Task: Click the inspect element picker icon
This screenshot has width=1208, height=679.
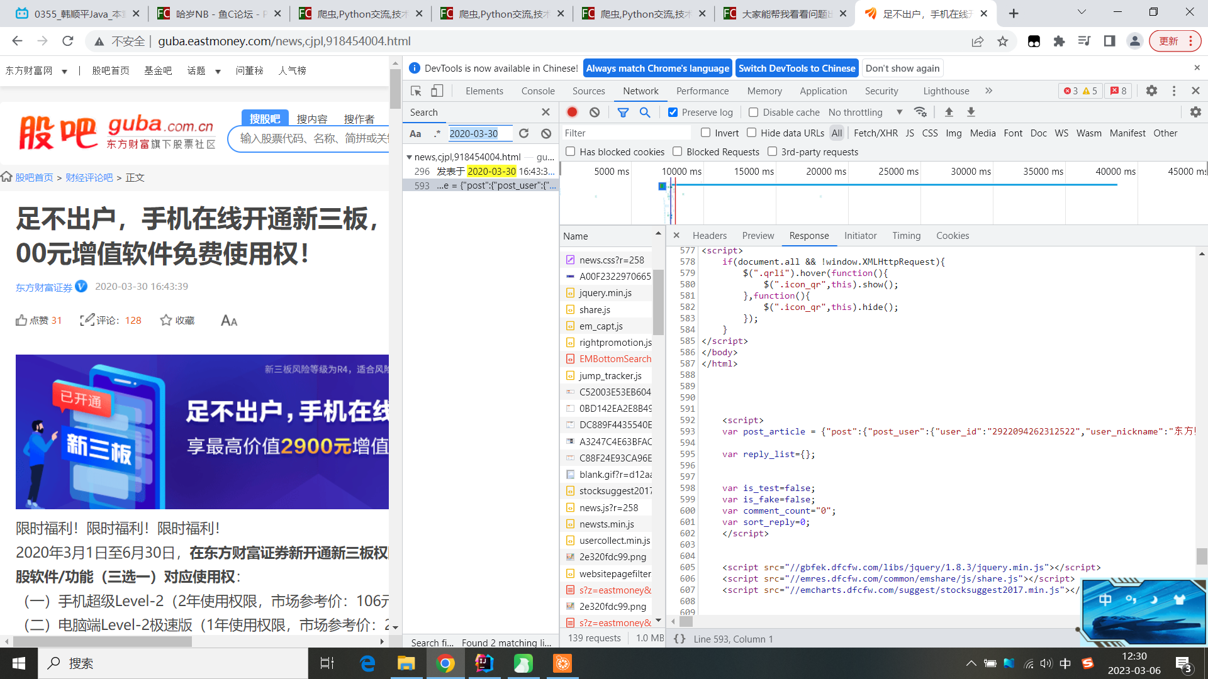Action: click(x=416, y=91)
